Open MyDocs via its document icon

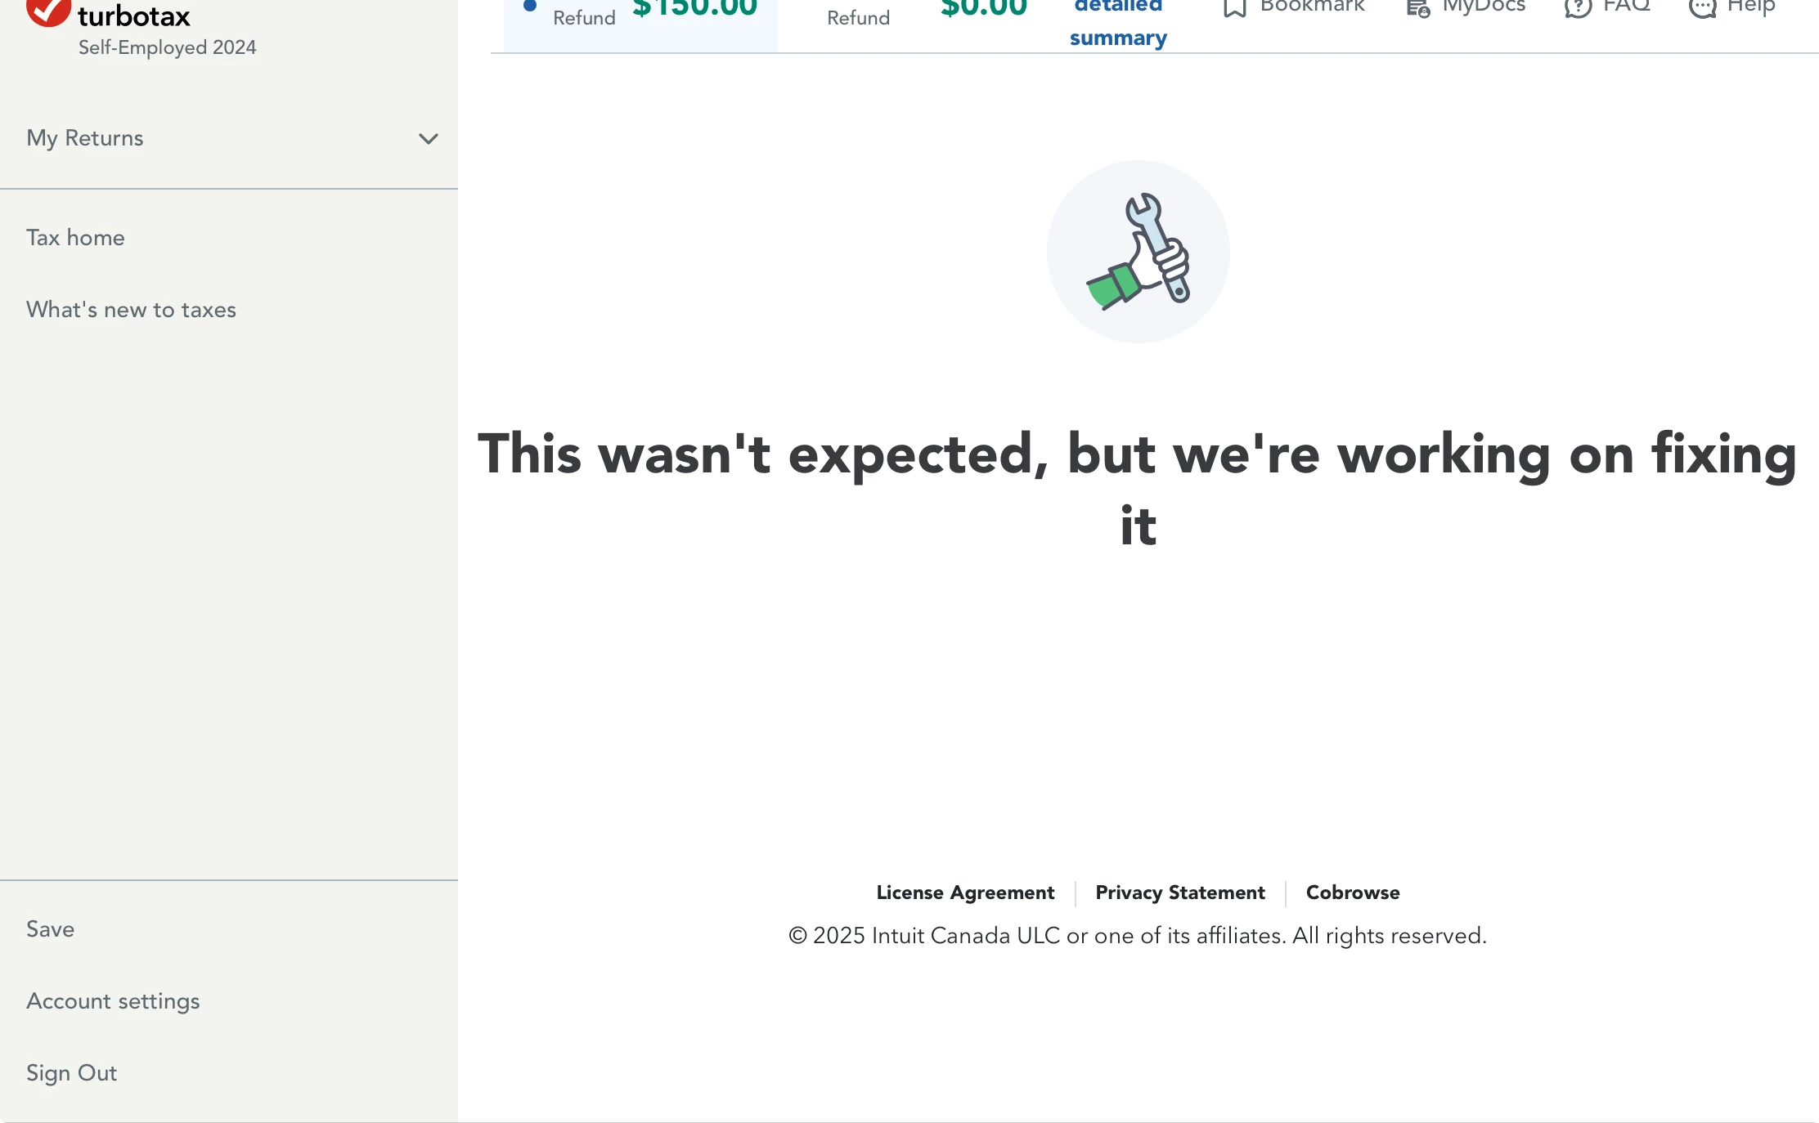(x=1417, y=8)
